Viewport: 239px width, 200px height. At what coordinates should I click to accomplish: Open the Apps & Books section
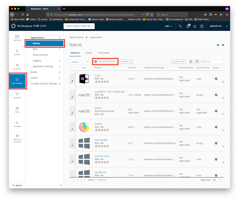pos(17,81)
